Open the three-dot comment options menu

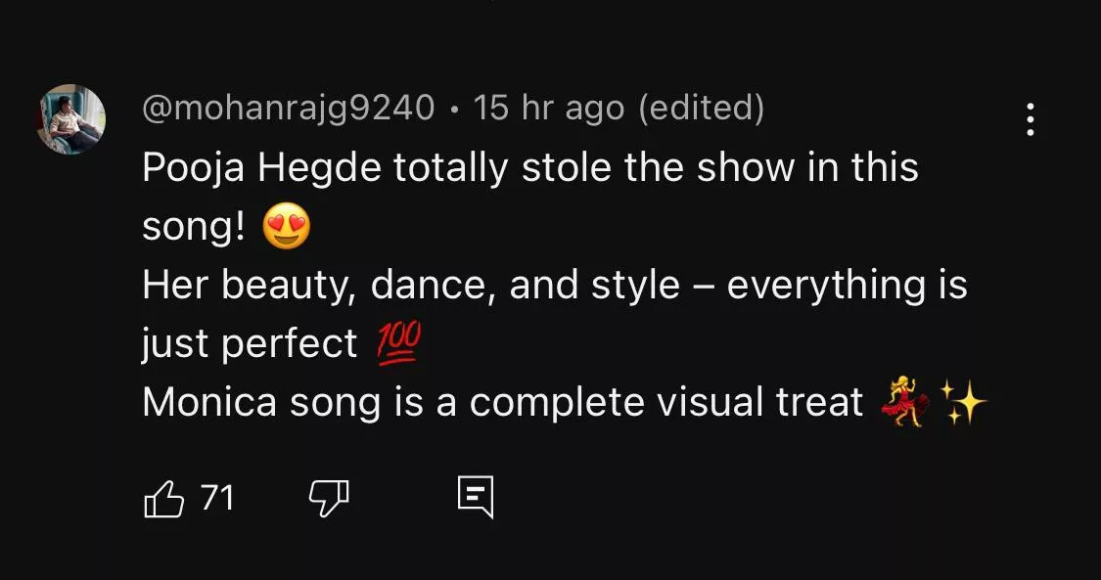(1030, 119)
